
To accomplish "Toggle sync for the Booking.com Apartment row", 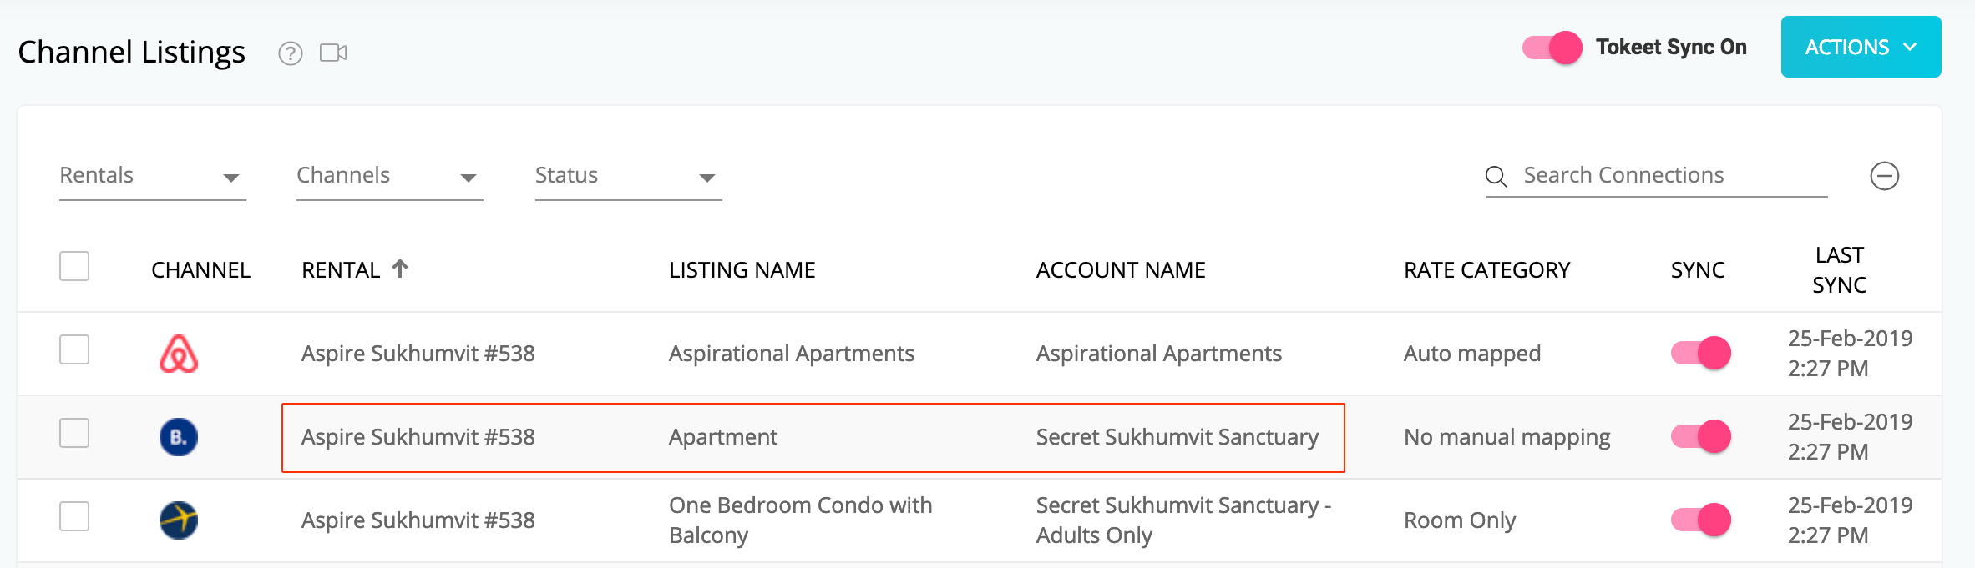I will click(x=1701, y=437).
